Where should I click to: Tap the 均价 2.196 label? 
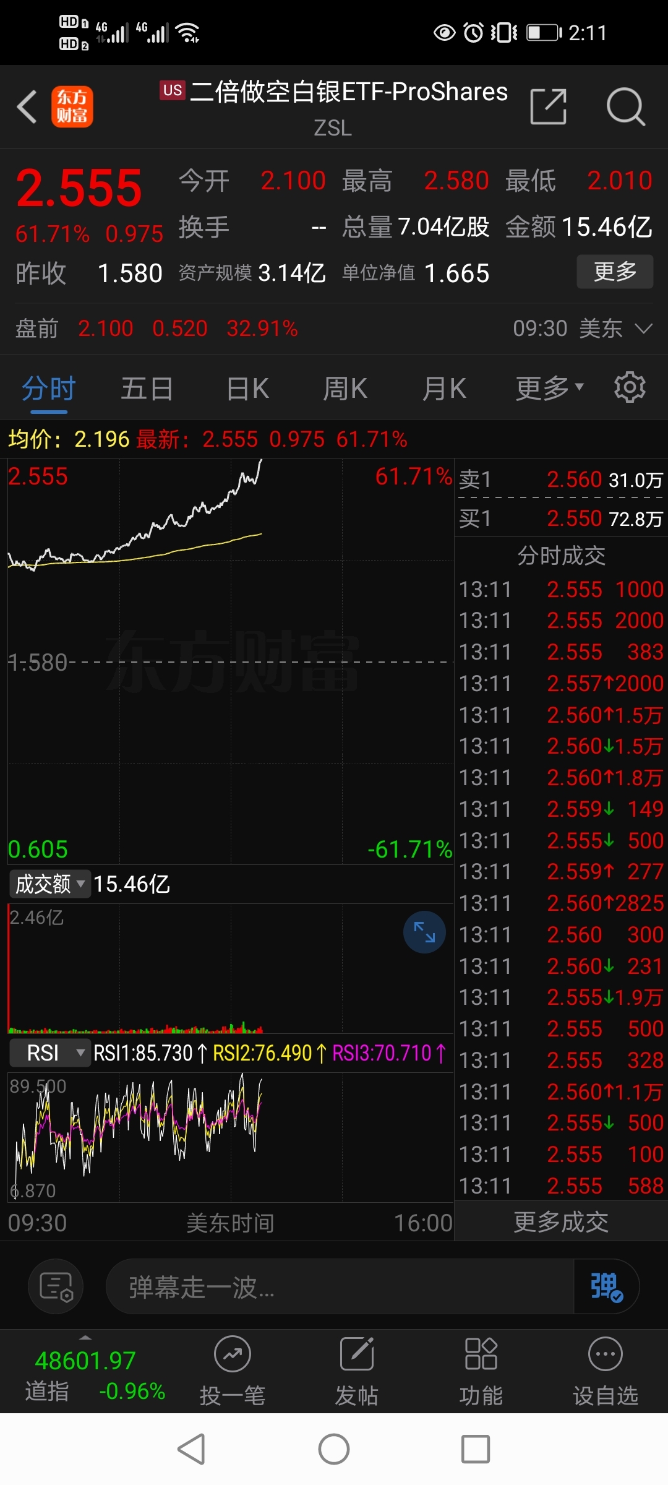coord(69,439)
